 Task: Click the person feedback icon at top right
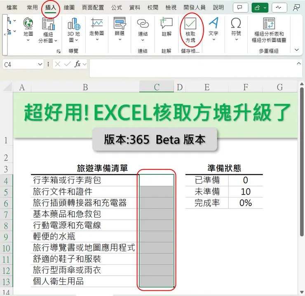(296, 7)
